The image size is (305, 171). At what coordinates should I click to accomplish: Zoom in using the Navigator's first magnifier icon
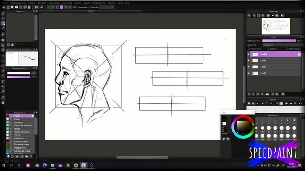249,15
